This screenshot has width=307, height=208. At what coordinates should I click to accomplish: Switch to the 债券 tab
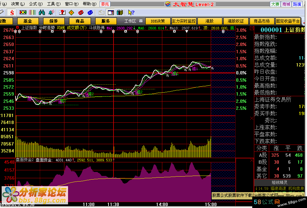click(54, 21)
